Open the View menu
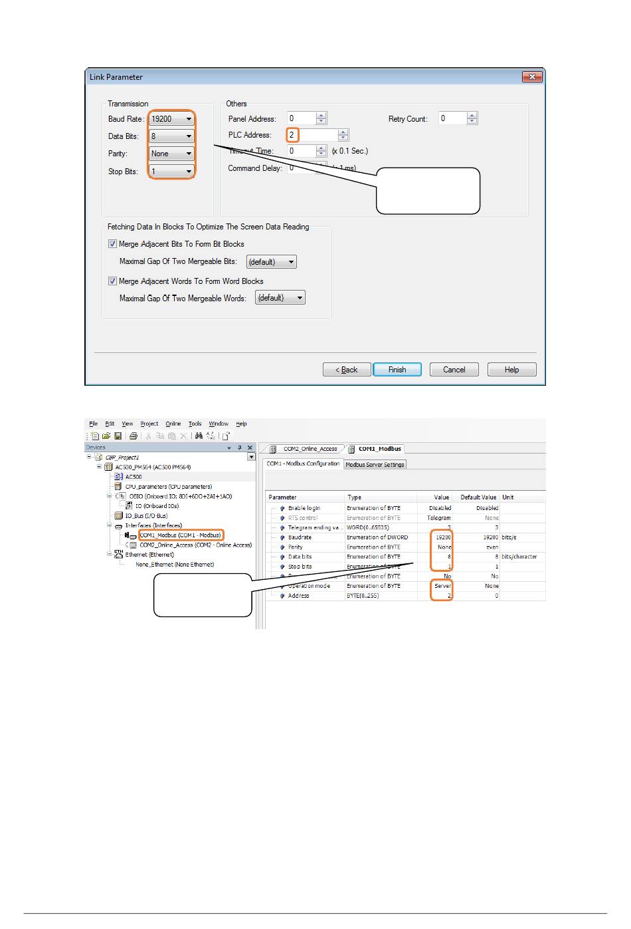The image size is (631, 929). [x=127, y=424]
